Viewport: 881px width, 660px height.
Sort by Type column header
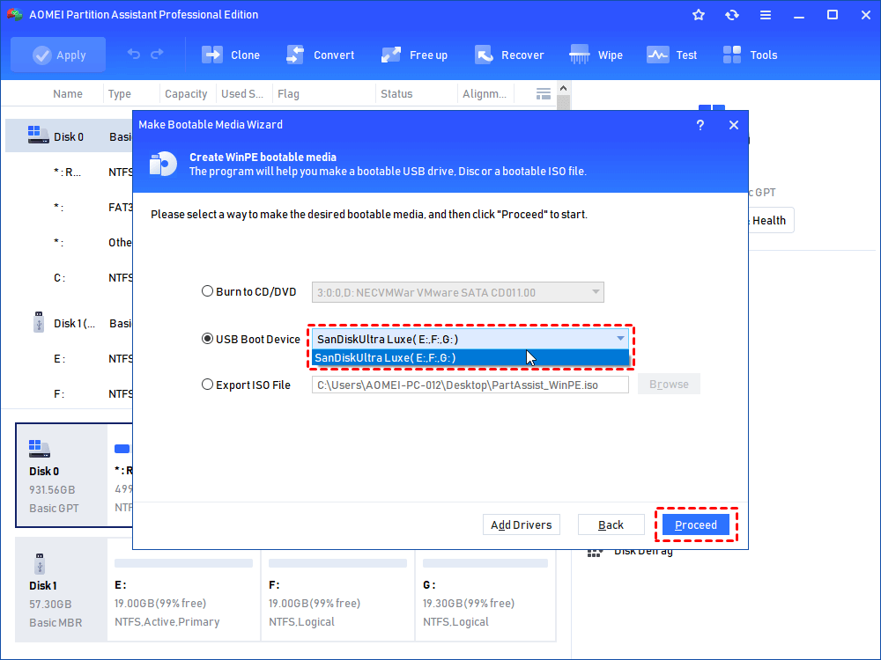(x=120, y=94)
